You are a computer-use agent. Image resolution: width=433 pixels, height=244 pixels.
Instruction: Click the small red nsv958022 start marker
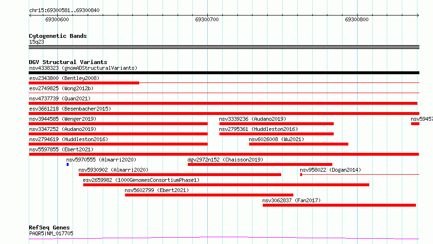pos(301,175)
